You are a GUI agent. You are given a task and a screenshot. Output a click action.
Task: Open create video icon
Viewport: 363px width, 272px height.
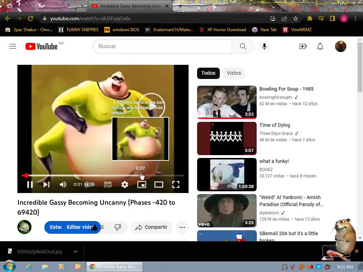[x=303, y=46]
